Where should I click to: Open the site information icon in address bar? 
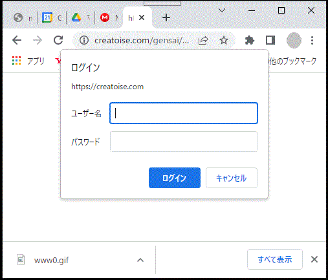coord(84,40)
